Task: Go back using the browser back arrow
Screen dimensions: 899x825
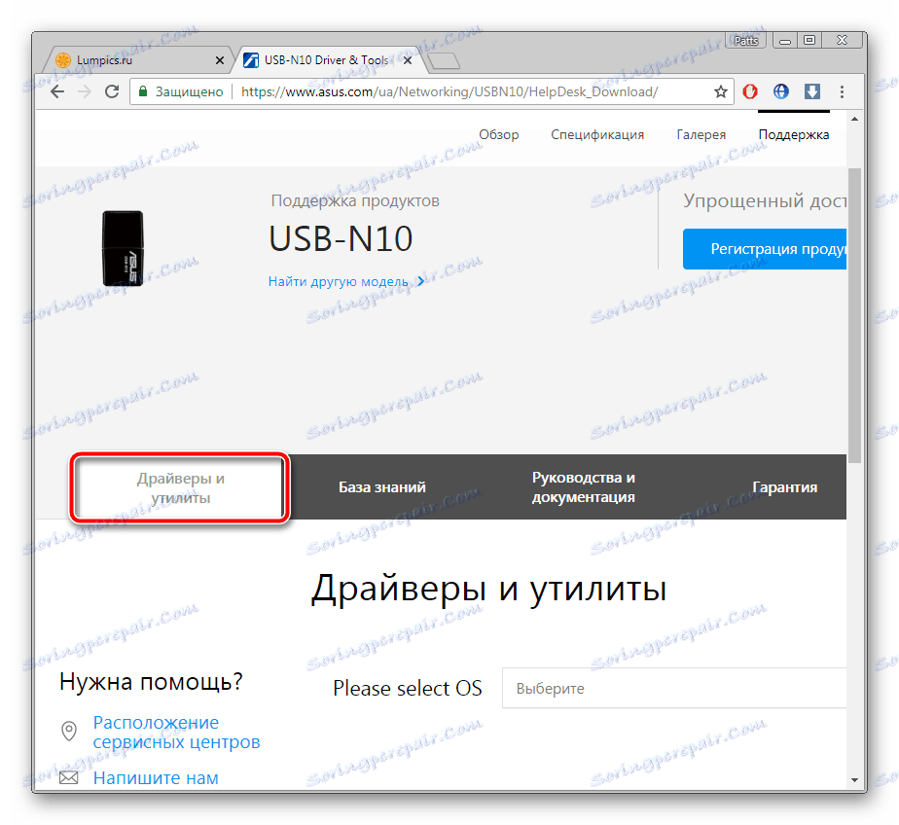Action: pos(57,91)
